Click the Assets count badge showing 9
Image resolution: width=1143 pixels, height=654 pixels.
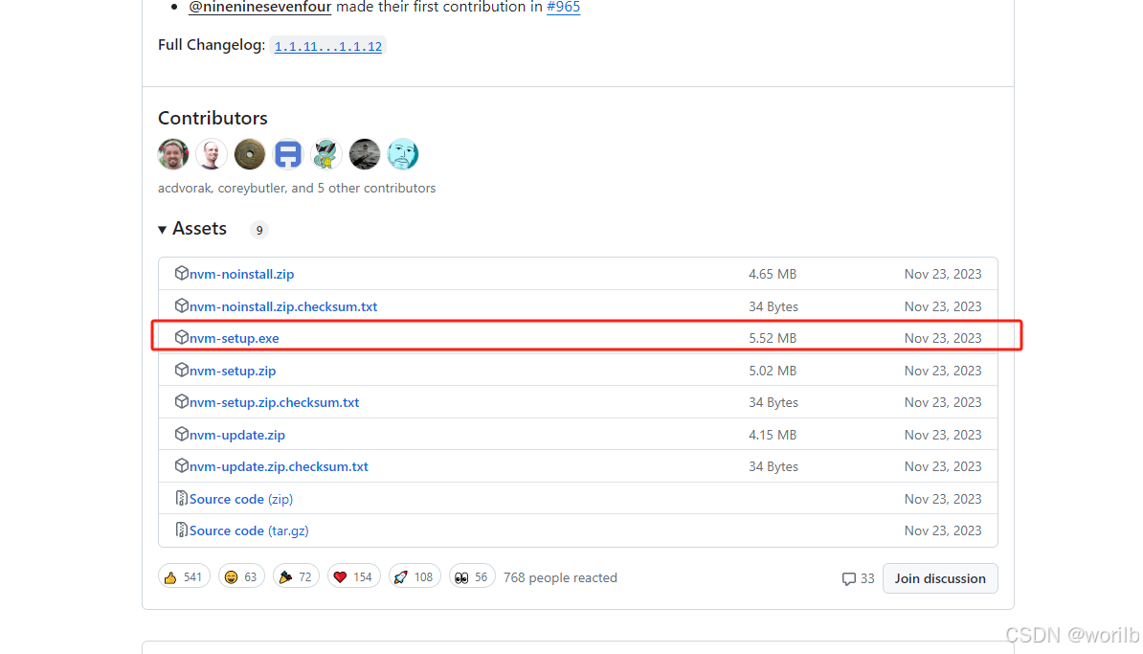click(258, 230)
